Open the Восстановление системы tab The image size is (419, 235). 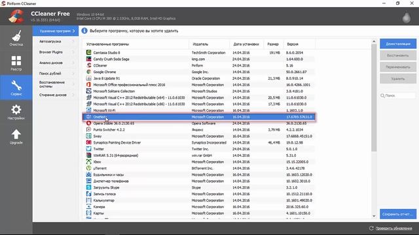[x=56, y=84]
